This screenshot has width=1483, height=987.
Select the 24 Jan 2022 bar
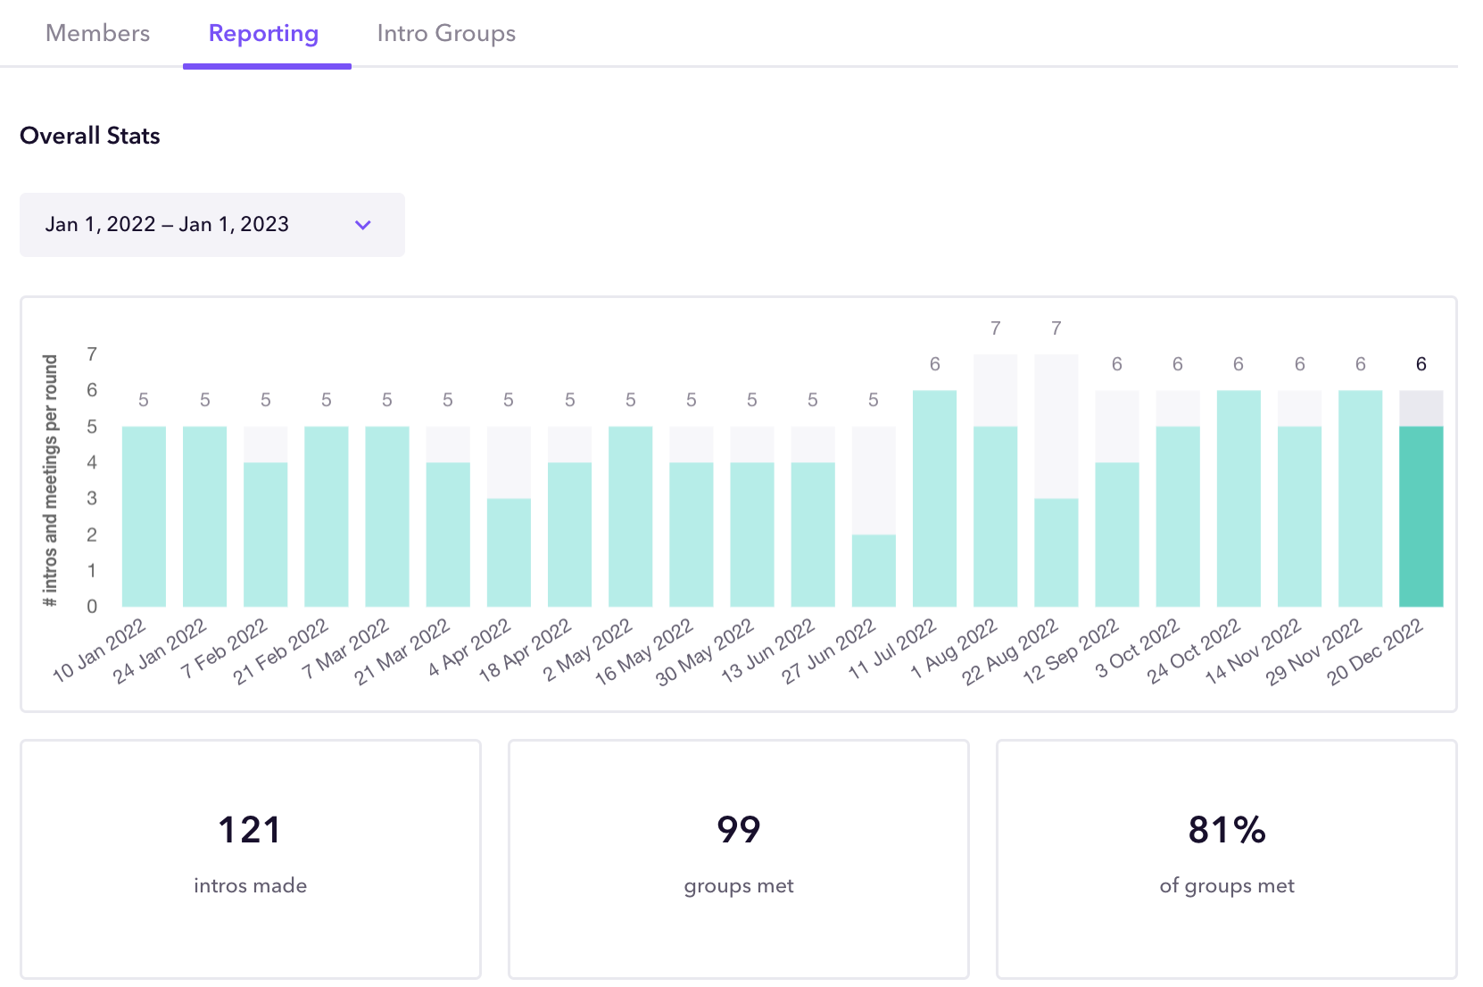click(204, 517)
